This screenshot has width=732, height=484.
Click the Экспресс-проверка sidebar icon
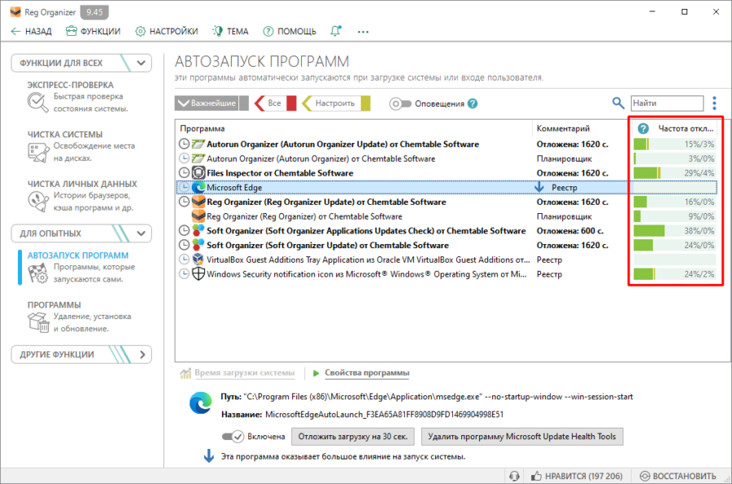click(x=37, y=102)
